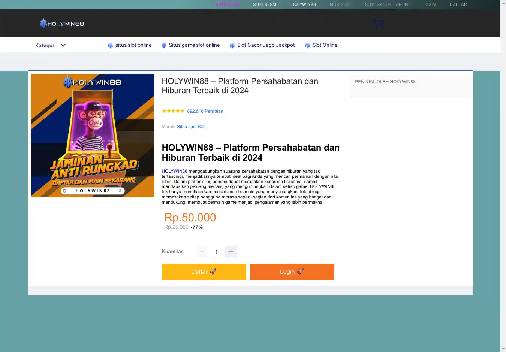
Task: Open the SLOT RESMI top menu item
Action: coord(265,4)
